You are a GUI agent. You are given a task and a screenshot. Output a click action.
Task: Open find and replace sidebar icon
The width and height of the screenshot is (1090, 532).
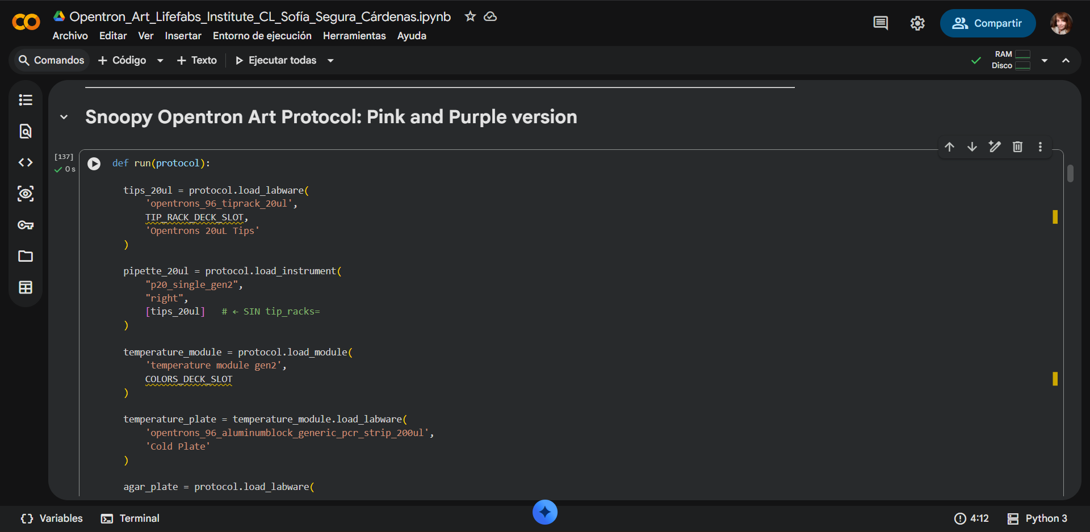tap(26, 131)
